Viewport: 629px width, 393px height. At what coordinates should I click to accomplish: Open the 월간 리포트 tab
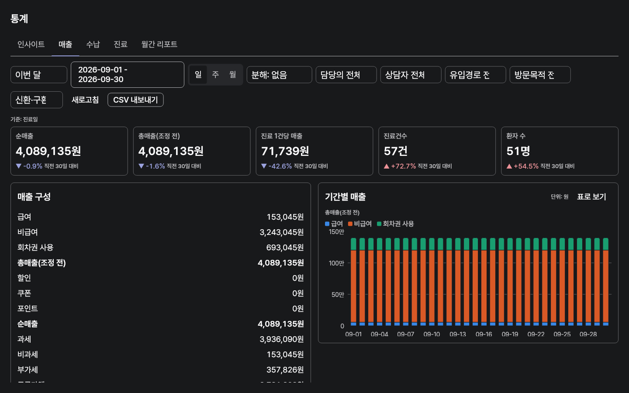coord(159,44)
